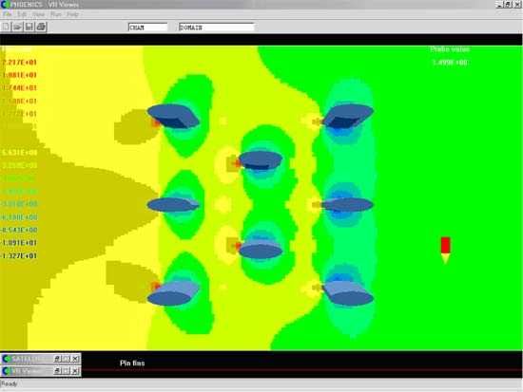Click the New file toolbar icon

pos(6,27)
